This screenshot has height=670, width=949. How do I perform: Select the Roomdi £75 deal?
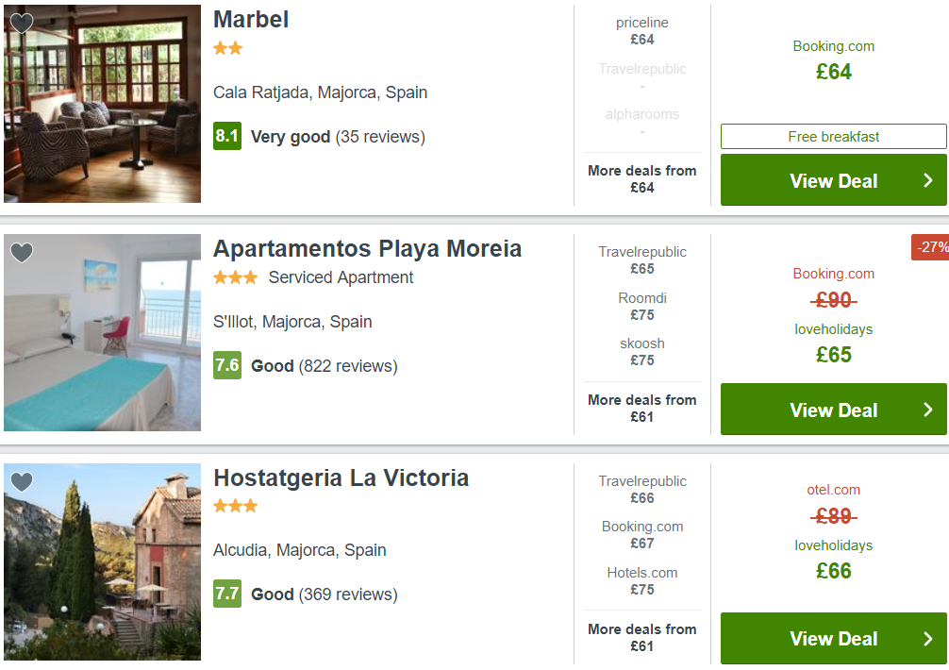click(x=641, y=307)
